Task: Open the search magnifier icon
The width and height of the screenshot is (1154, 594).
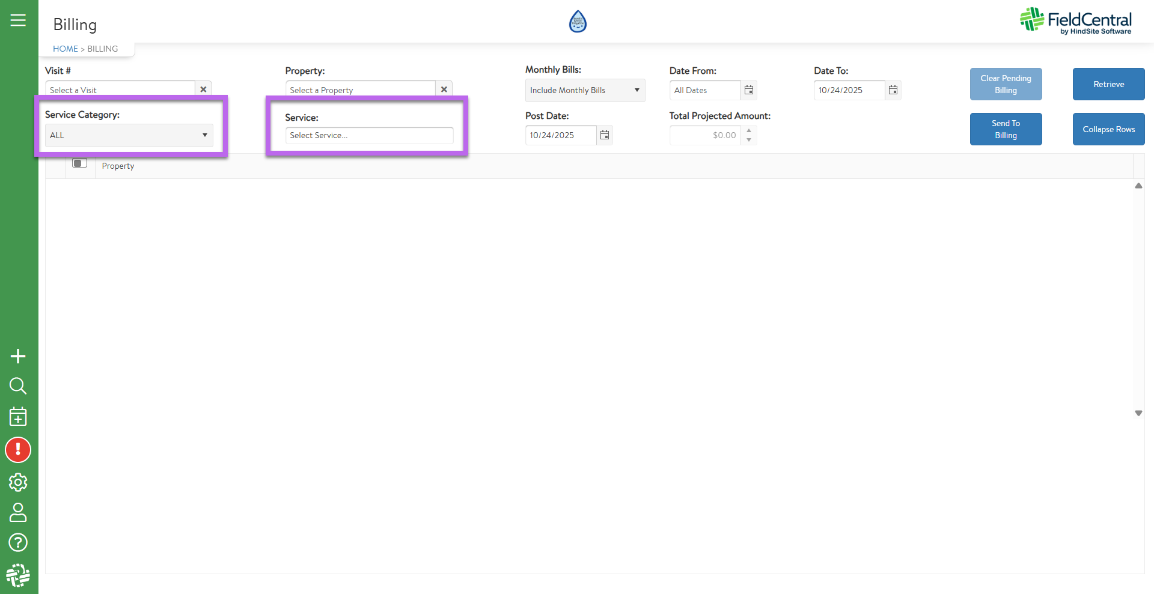Action: (x=18, y=386)
